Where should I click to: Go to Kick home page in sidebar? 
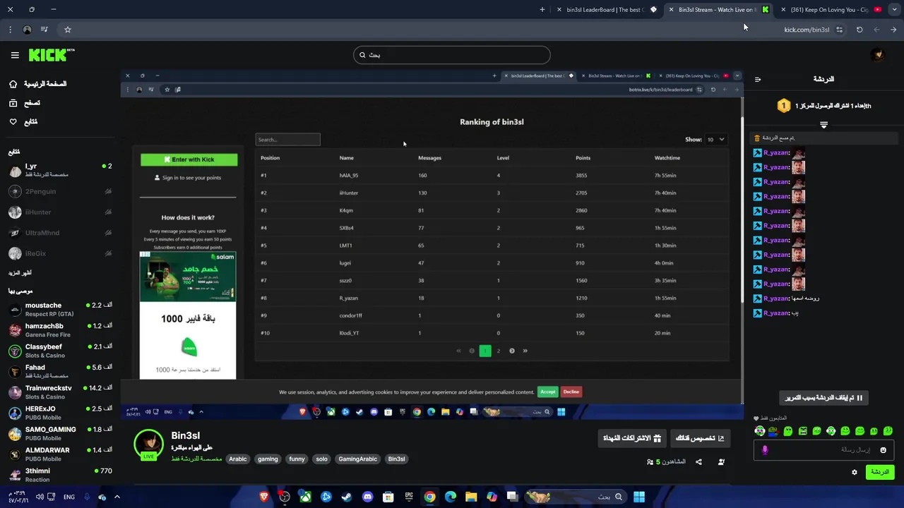tap(37, 84)
